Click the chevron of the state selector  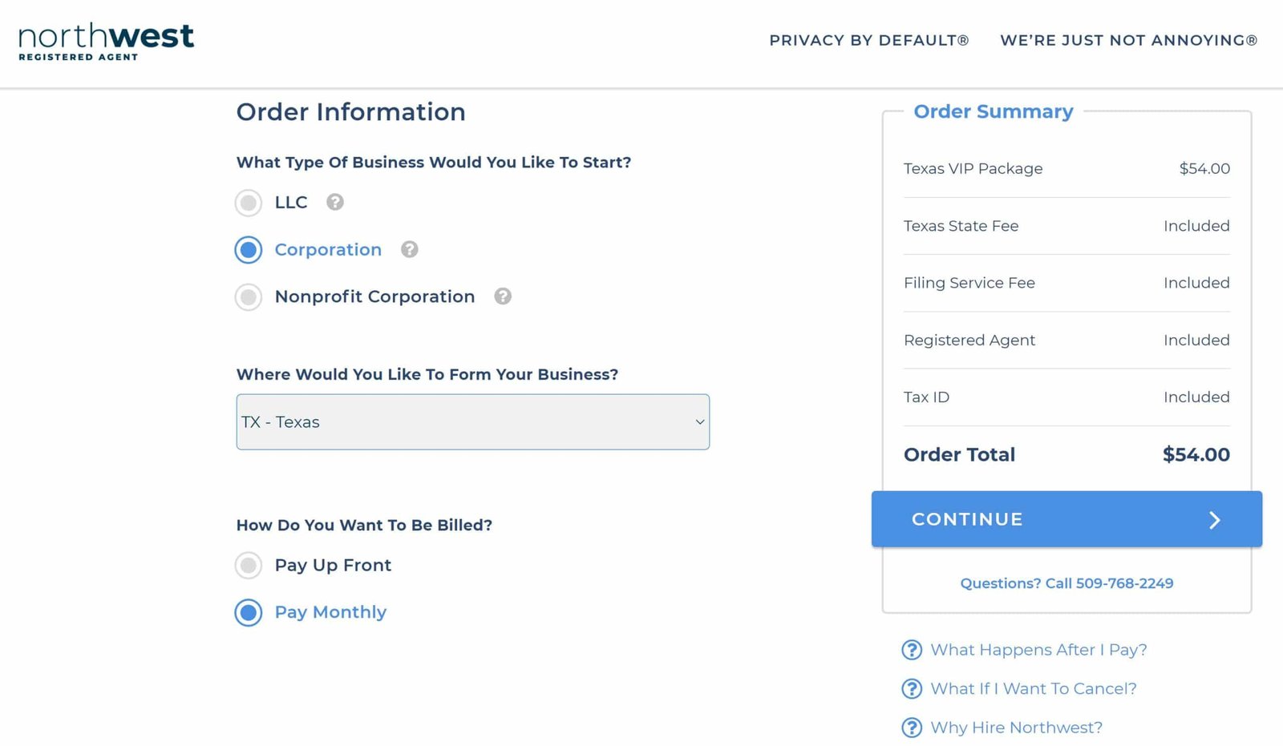point(700,422)
